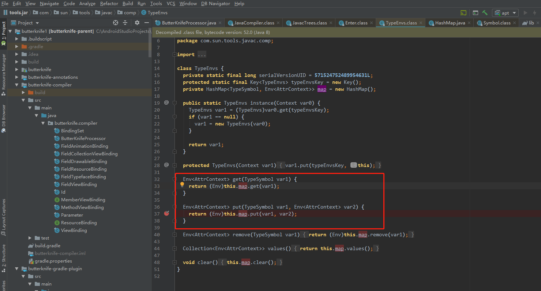Open Project panel gear settings
The image size is (541, 291).
(137, 23)
